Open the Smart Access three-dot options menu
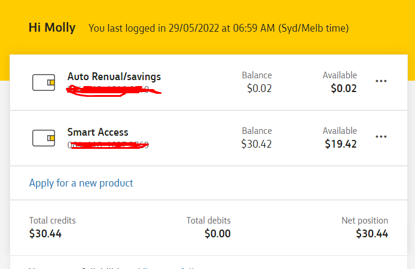 click(381, 136)
